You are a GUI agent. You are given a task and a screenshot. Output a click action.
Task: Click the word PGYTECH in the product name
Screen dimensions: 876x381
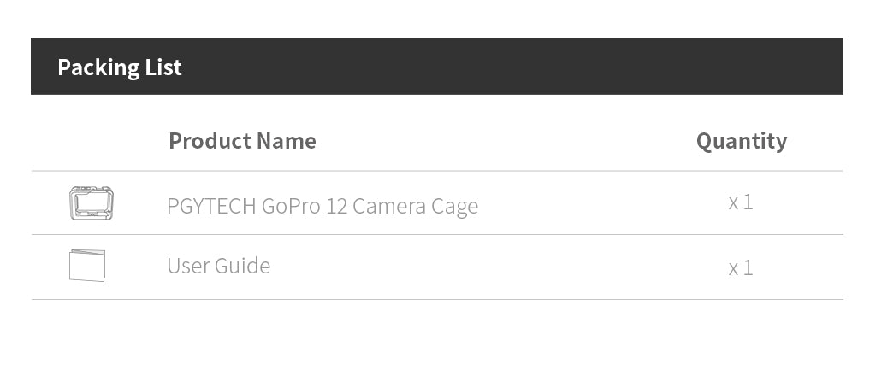coord(211,206)
